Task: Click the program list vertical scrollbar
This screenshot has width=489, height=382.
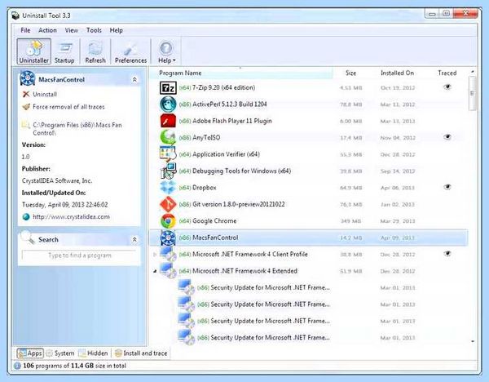Action: click(473, 93)
